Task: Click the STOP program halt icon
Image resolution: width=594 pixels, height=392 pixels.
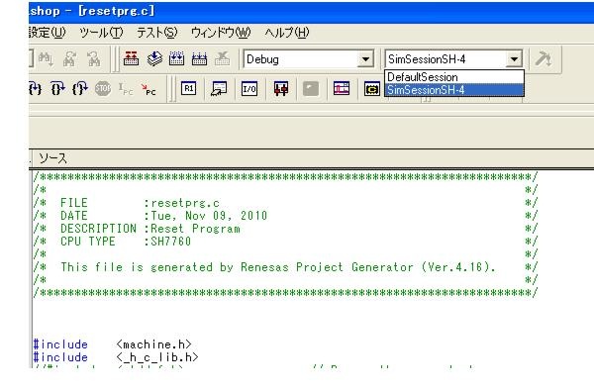Action: (103, 89)
